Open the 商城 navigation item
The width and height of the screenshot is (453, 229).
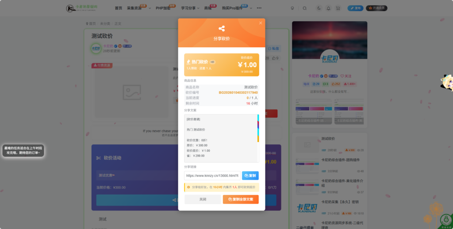click(208, 8)
